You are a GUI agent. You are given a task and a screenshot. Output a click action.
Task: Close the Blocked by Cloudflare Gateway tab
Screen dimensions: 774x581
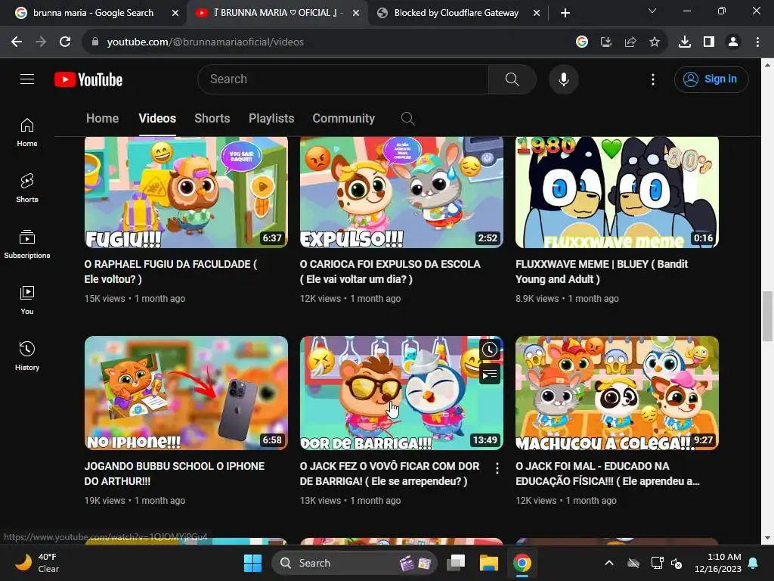537,13
